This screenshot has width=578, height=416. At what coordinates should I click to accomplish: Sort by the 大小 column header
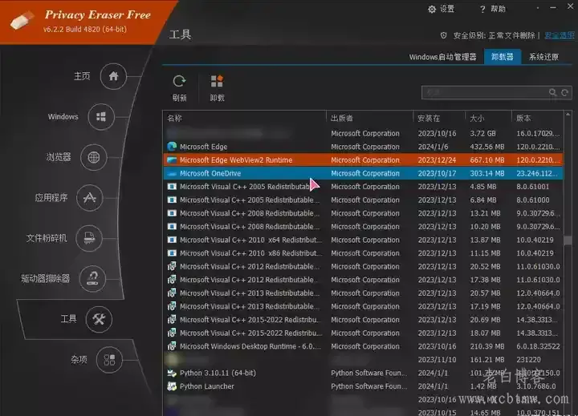click(488, 118)
